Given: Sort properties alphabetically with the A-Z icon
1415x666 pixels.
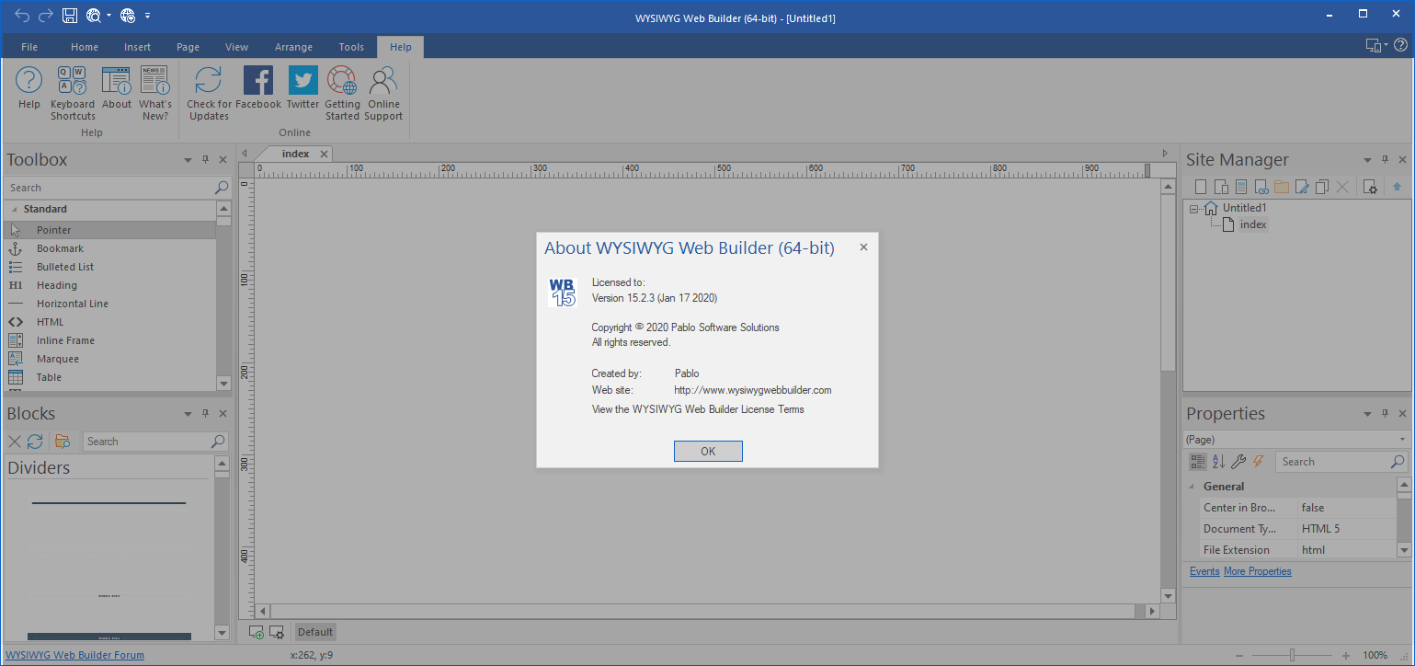Looking at the screenshot, I should tap(1218, 462).
